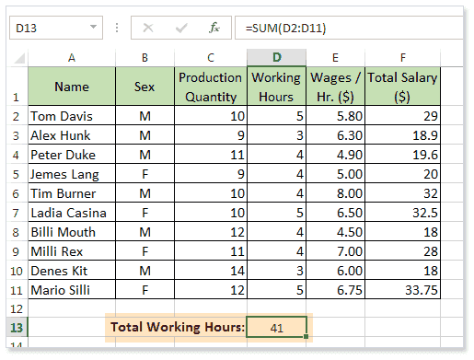Select the Denes Kit cell

coord(72,271)
